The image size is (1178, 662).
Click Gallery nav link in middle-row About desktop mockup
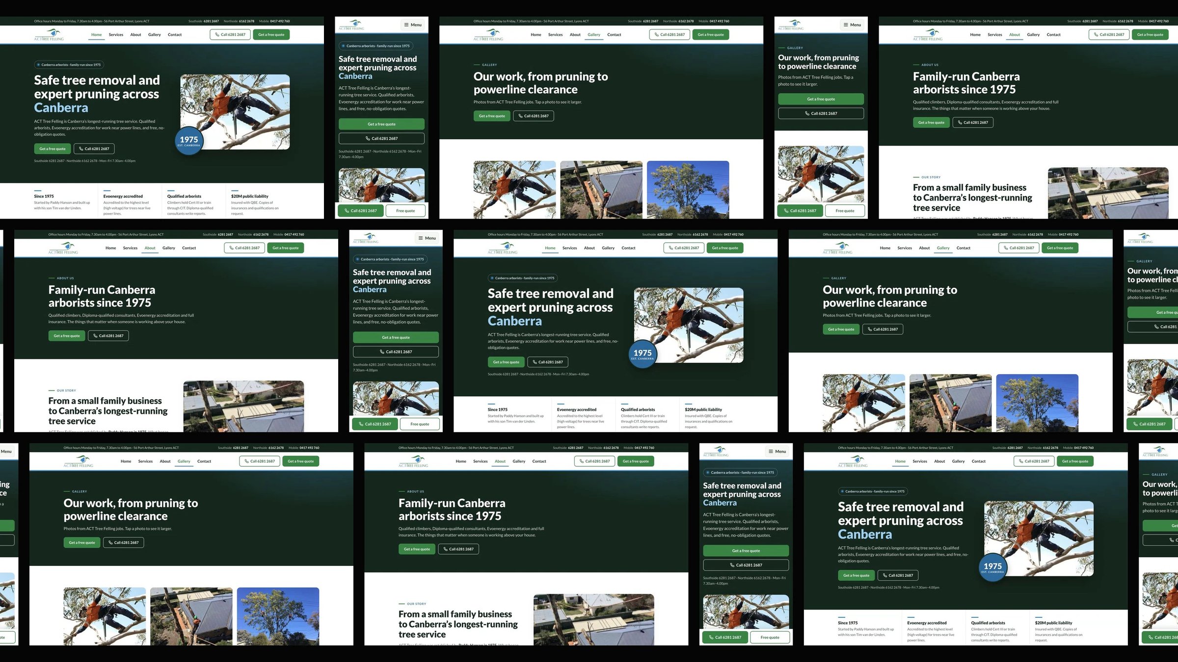(x=169, y=248)
